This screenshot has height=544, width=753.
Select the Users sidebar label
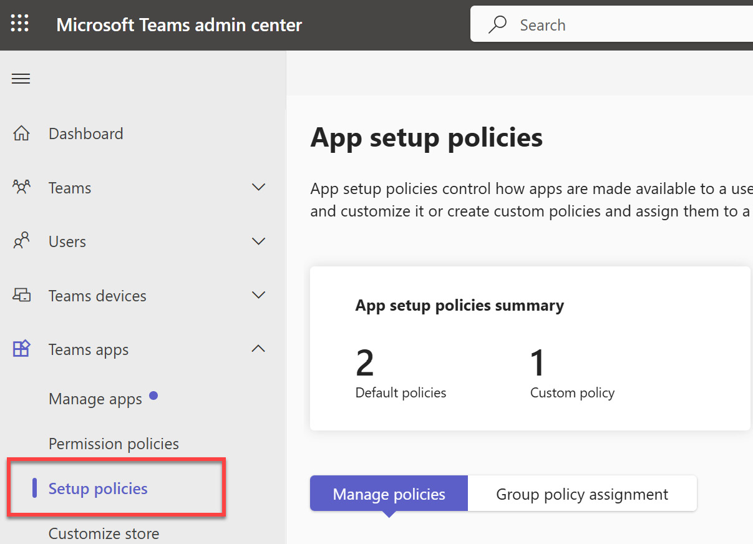[x=67, y=241]
